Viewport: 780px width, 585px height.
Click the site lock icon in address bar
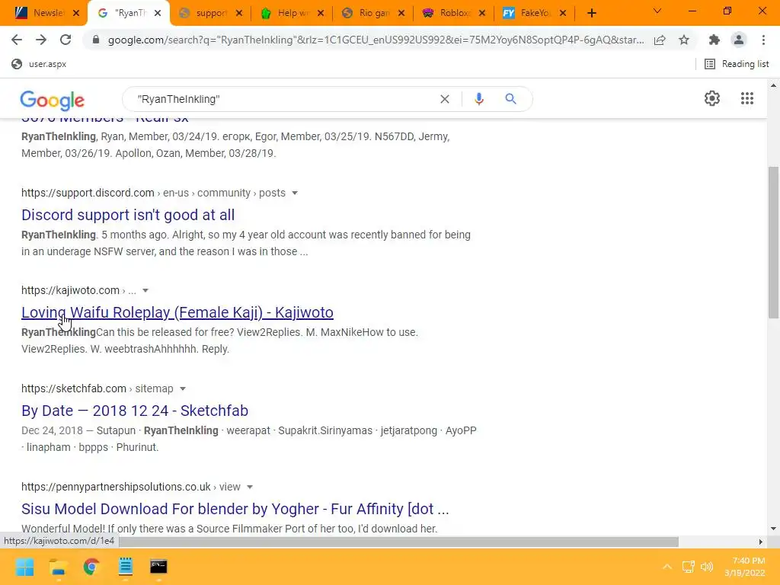pyautogui.click(x=96, y=40)
